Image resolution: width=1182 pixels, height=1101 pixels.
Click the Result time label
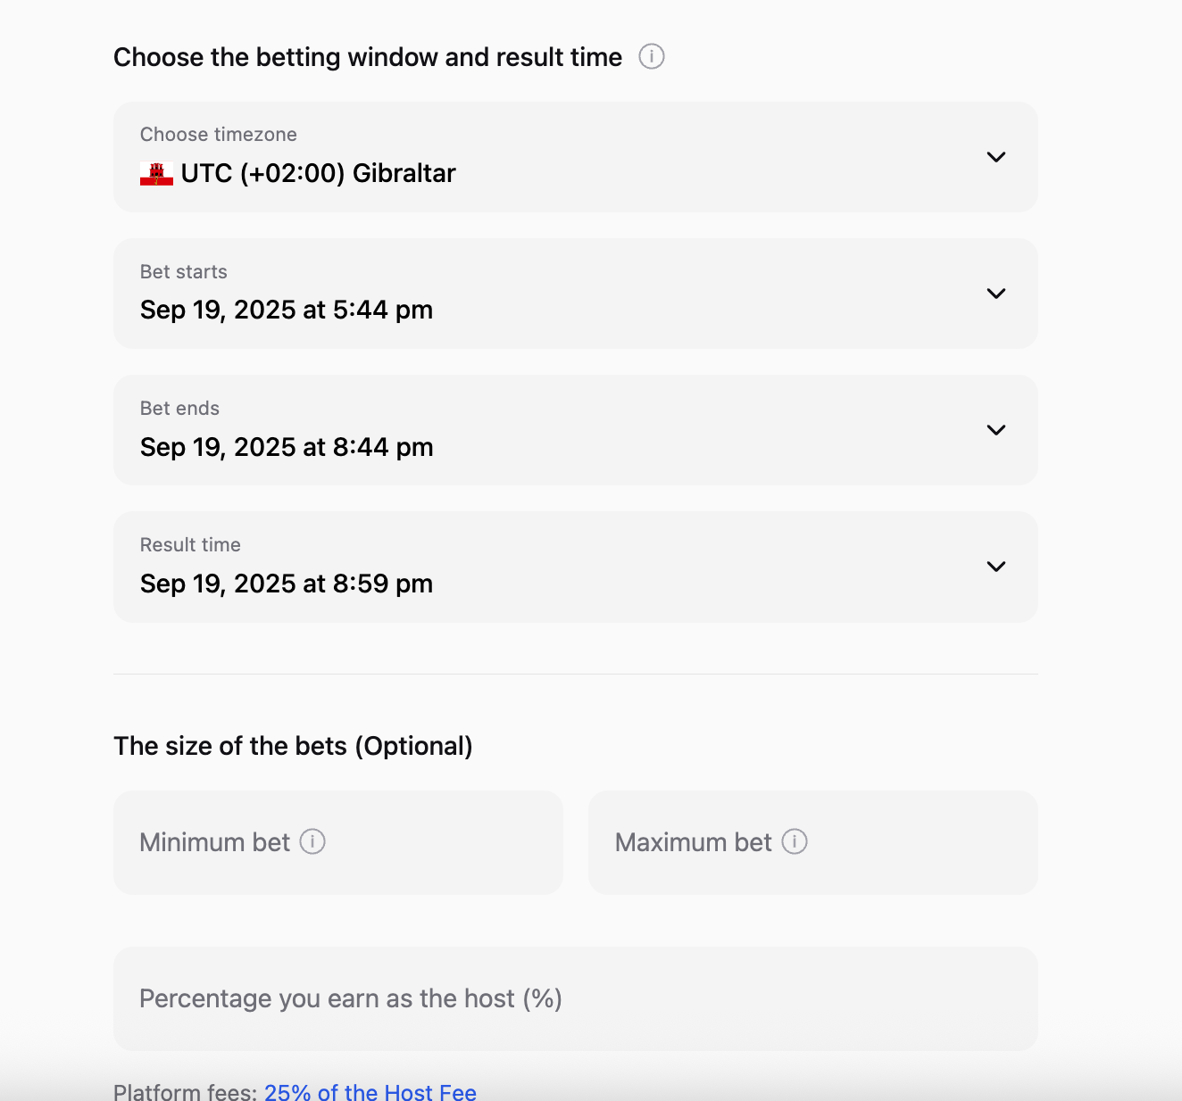click(x=190, y=545)
